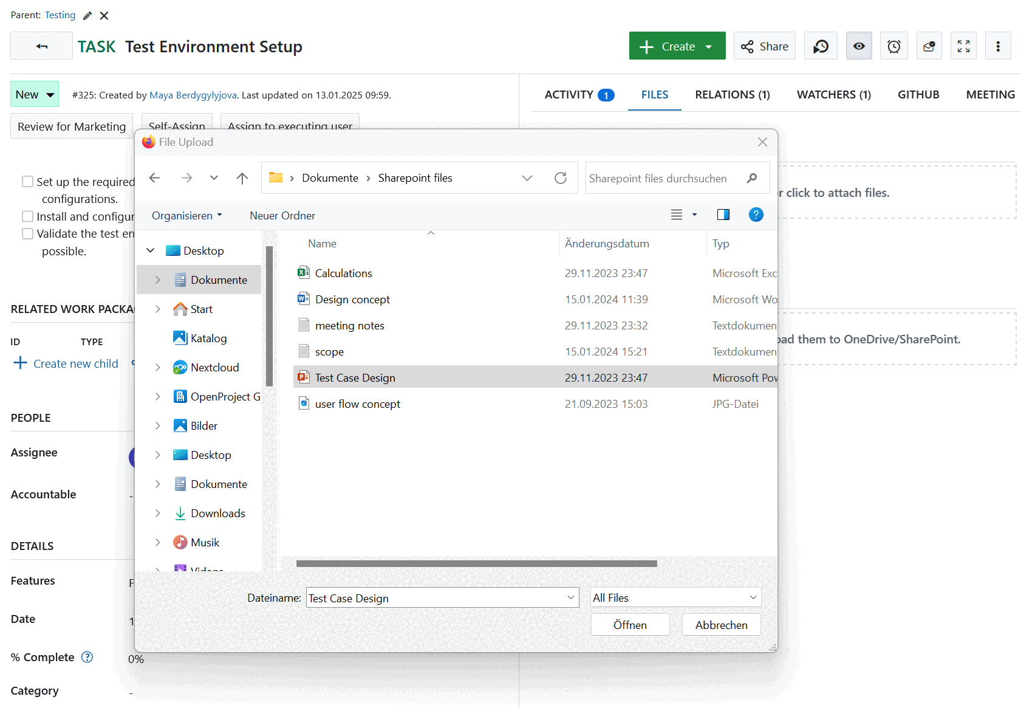This screenshot has height=708, width=1021.
Task: Switch to the ACTIVITY tab
Action: tap(569, 95)
